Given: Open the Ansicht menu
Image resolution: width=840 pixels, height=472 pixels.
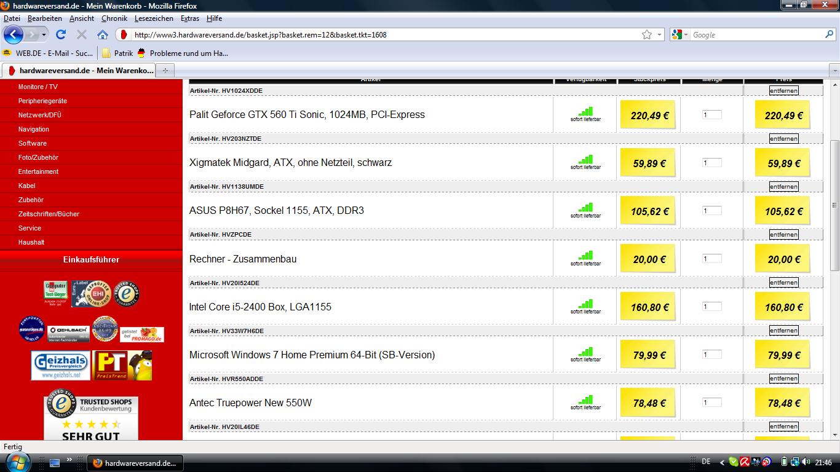Looking at the screenshot, I should click(82, 18).
